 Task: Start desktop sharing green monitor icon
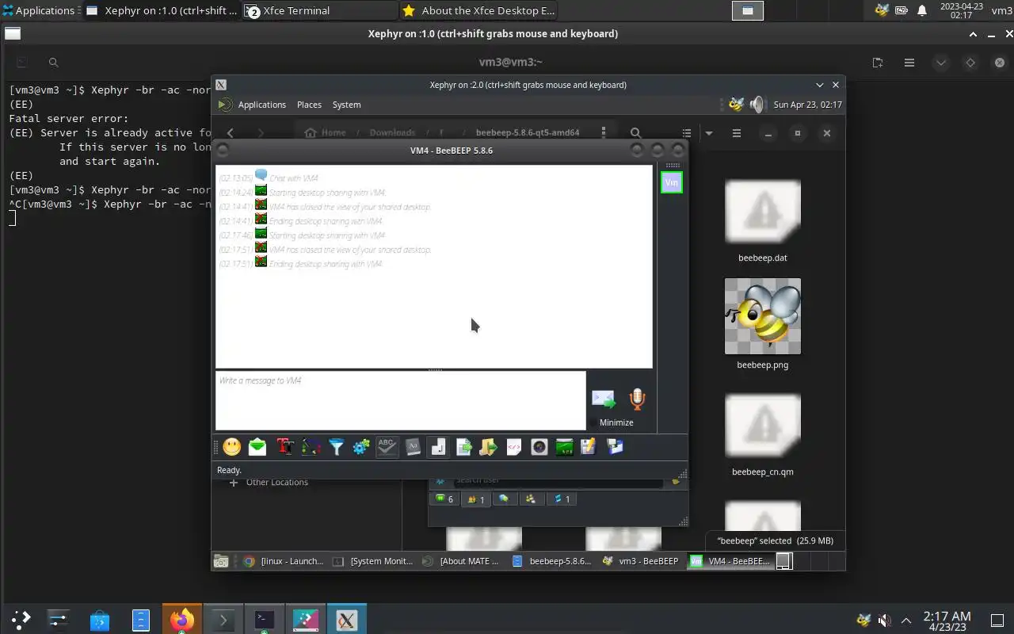[x=564, y=447]
